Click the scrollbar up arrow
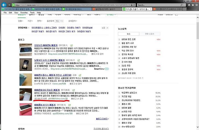This screenshot has width=199, height=130. tap(198, 18)
